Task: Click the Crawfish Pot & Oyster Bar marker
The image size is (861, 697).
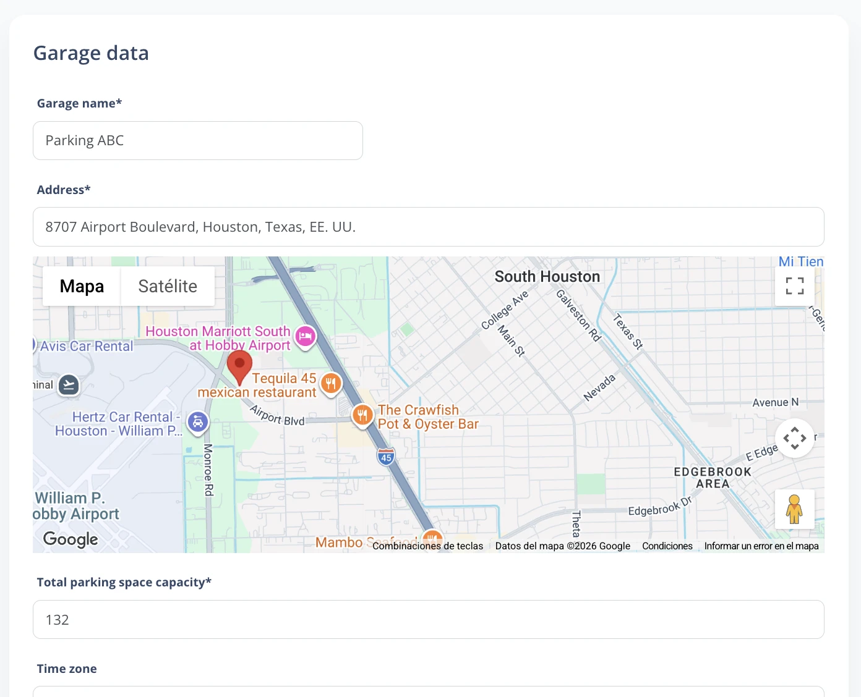Action: coord(362,415)
